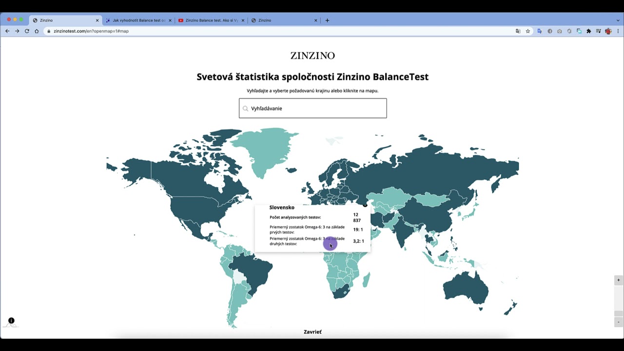Close the YouTube Zinzino Balance test tab
The image size is (624, 351).
point(243,20)
